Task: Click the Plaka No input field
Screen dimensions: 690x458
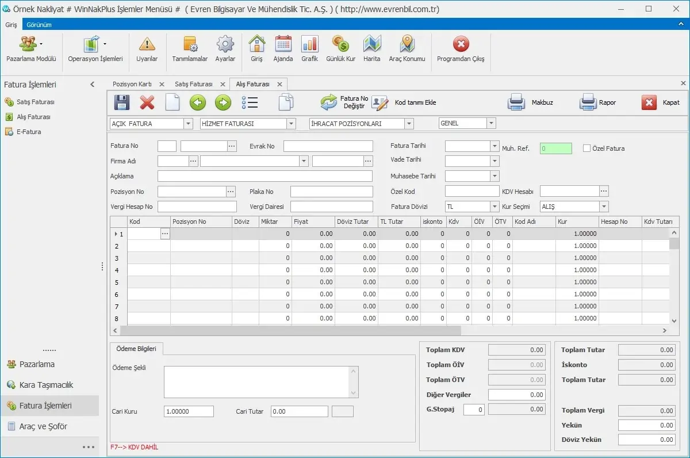Action: click(332, 192)
